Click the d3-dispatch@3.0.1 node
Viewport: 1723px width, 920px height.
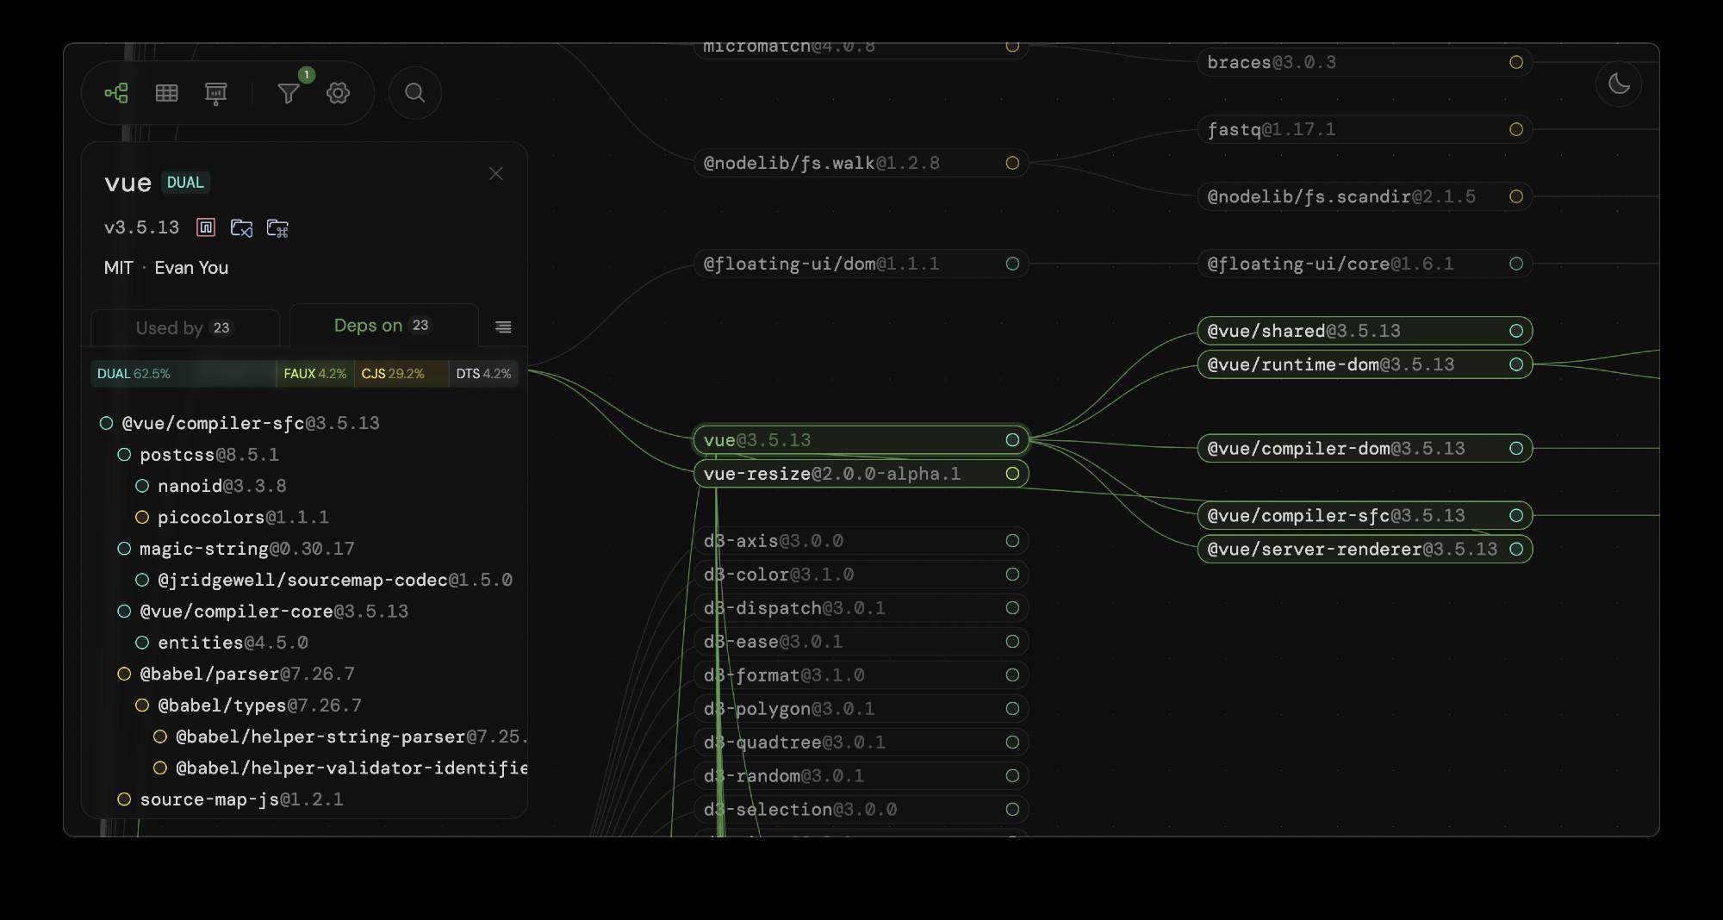[x=861, y=608]
